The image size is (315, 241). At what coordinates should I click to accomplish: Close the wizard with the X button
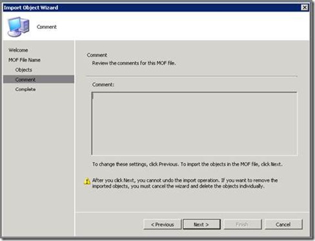(305, 8)
